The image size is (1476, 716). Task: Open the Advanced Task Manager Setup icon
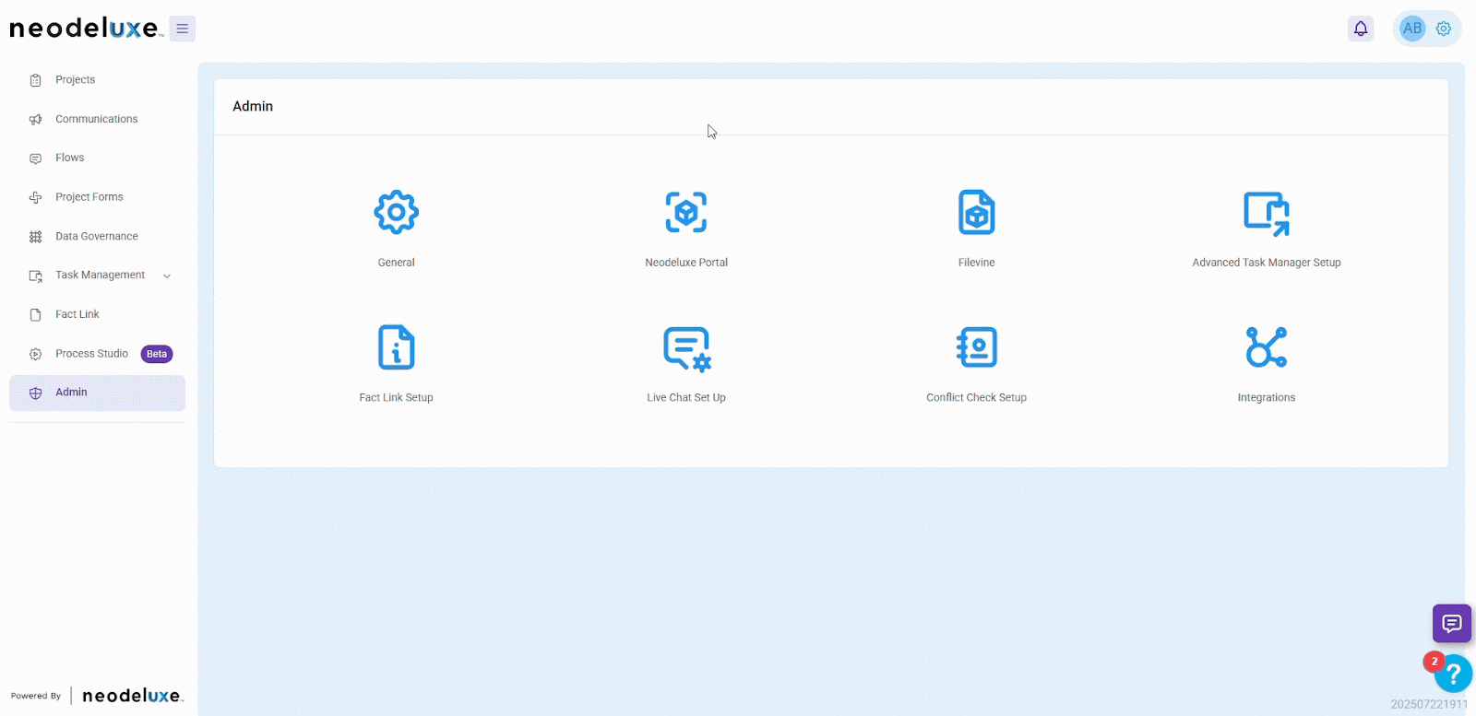pyautogui.click(x=1267, y=213)
